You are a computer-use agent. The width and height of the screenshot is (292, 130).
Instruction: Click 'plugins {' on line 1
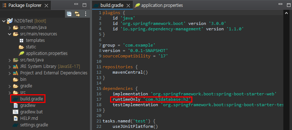(114, 13)
